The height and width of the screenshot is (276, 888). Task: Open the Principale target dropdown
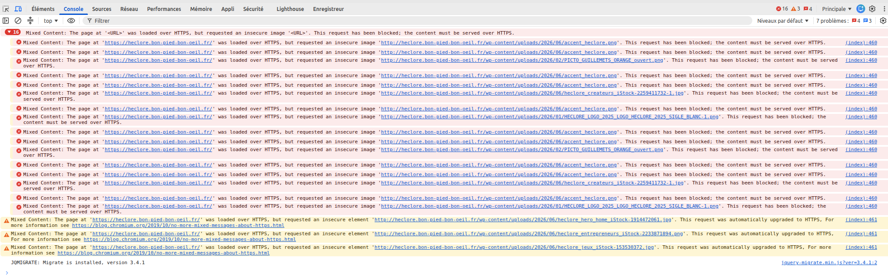[837, 9]
